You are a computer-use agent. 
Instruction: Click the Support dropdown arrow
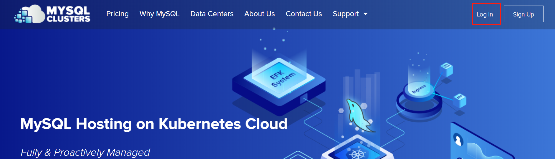[366, 14]
